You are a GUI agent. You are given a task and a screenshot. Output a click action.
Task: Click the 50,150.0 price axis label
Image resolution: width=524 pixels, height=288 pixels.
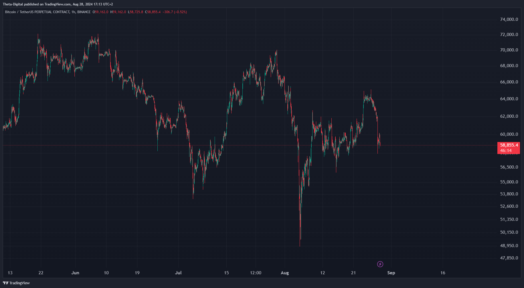click(509, 232)
